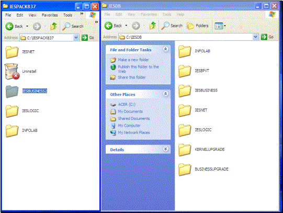Open address dropdown in IESPACK837 window
This screenshot has height=213, width=283.
(76, 38)
